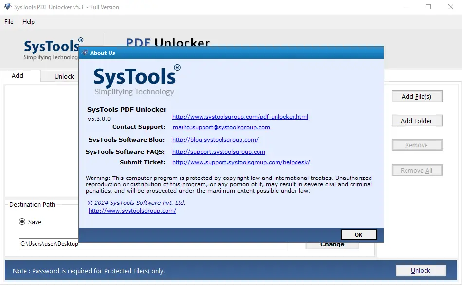Open the pdf-unlocker.html product link
This screenshot has width=462, height=285.
pyautogui.click(x=240, y=117)
